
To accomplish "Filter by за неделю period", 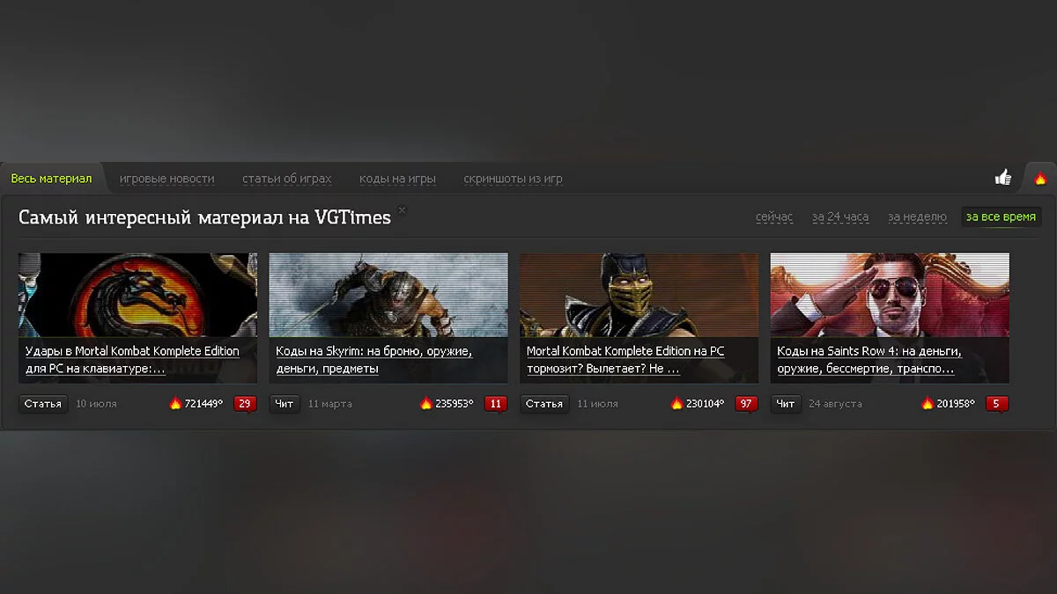I will point(917,216).
